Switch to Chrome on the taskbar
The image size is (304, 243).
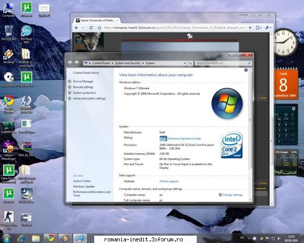[x=50, y=238]
